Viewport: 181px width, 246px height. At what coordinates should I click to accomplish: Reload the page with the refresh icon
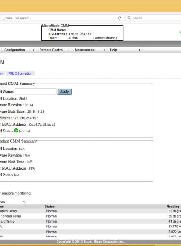pos(120,18)
